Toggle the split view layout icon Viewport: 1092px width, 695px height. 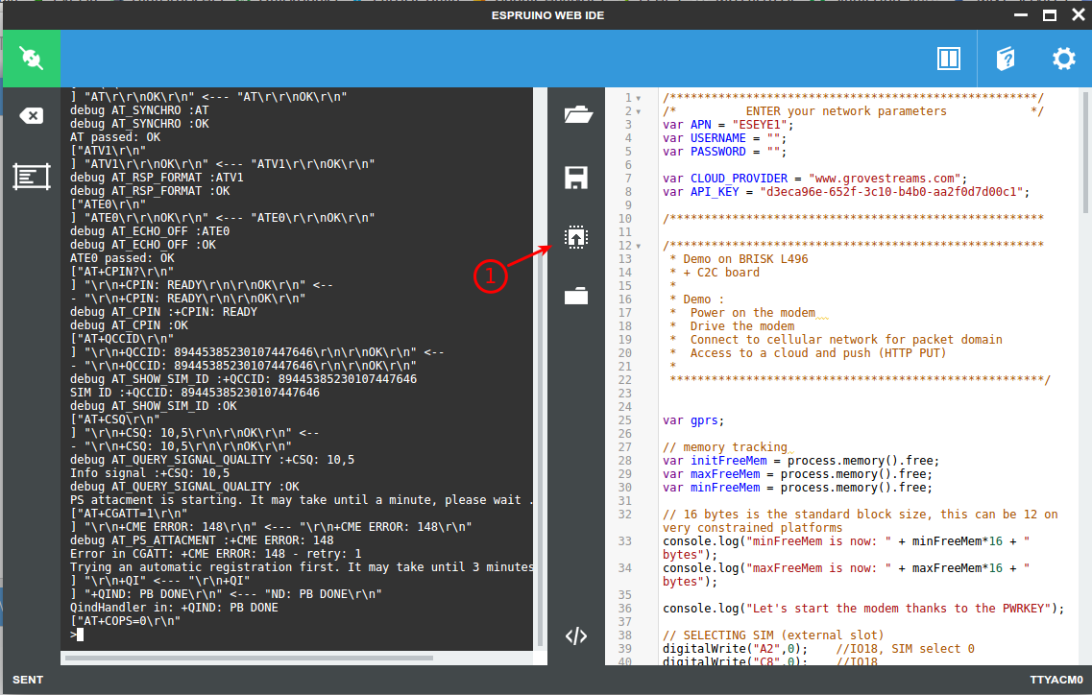tap(949, 59)
